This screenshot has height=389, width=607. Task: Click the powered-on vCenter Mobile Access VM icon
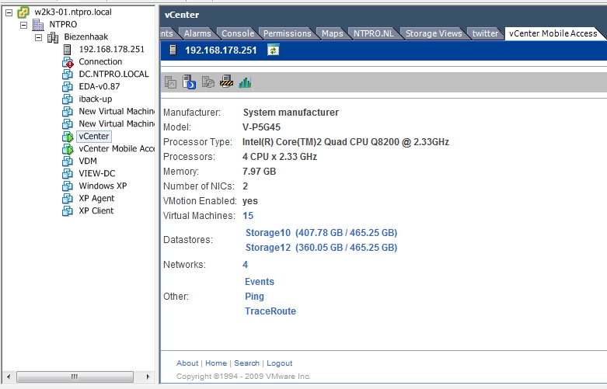pyautogui.click(x=68, y=149)
